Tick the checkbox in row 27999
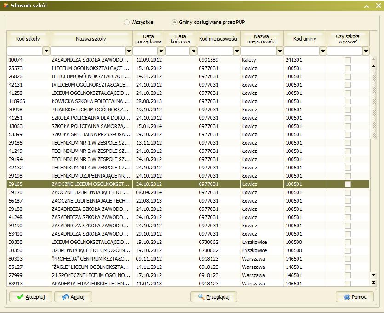 tap(348, 276)
